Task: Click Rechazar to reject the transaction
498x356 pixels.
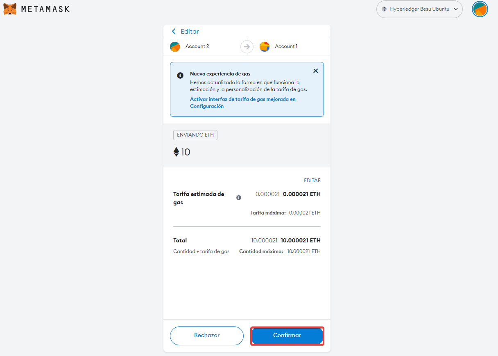Action: click(207, 335)
